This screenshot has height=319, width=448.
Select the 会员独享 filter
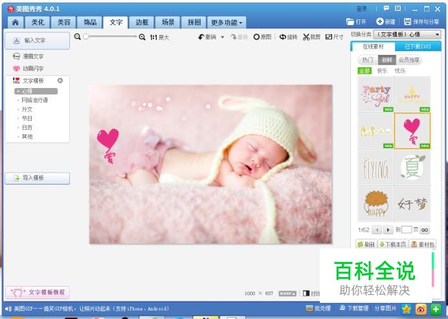coord(409,60)
